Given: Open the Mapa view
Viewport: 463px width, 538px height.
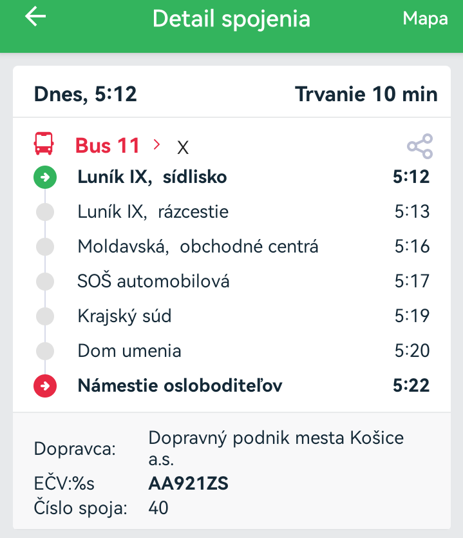Looking at the screenshot, I should tap(425, 19).
